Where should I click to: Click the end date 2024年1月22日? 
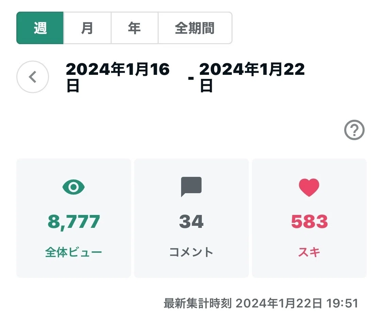(x=252, y=77)
